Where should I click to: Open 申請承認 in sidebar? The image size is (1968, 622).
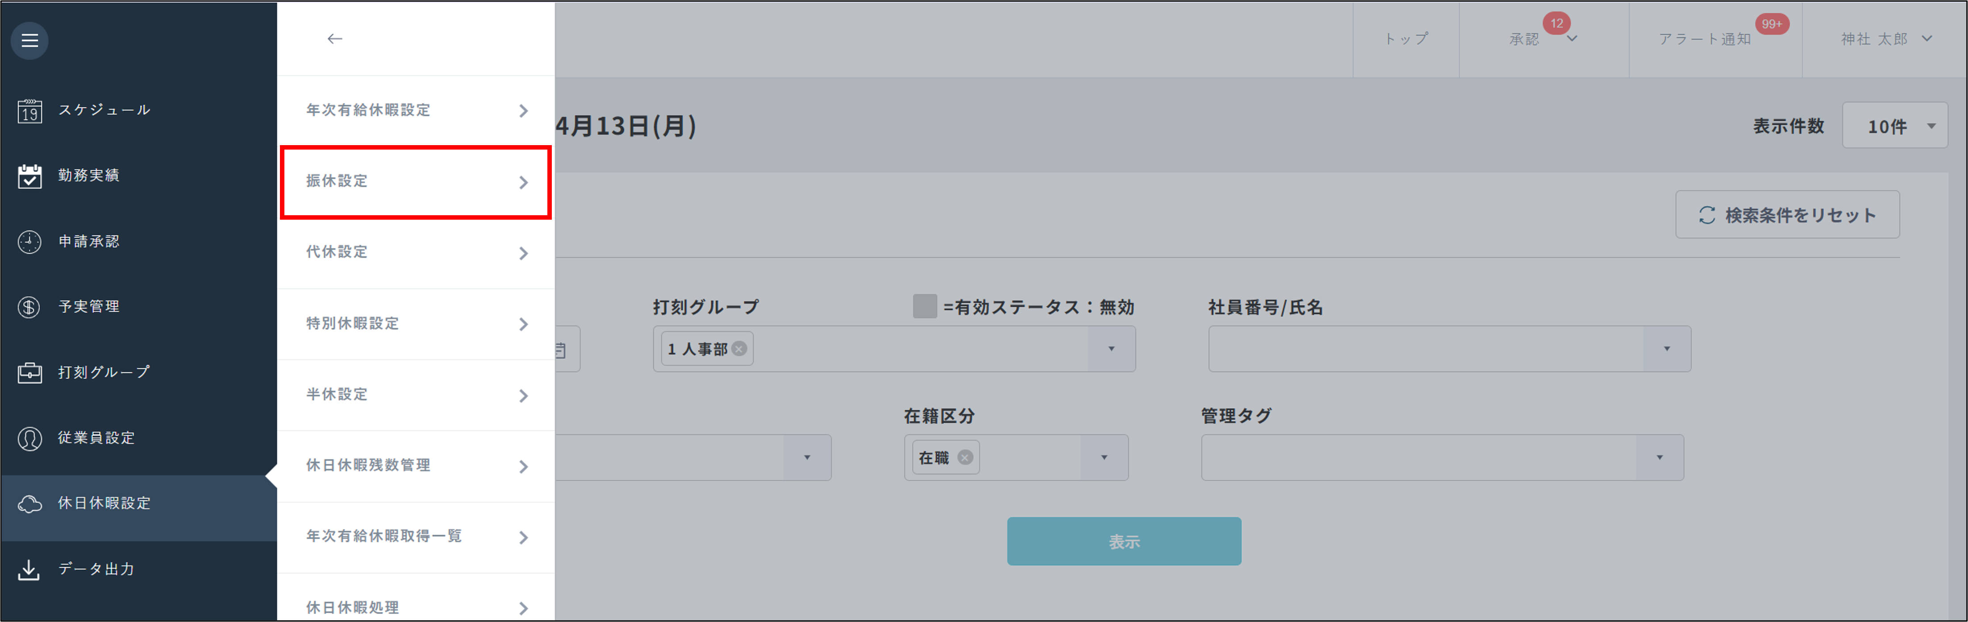[x=138, y=242]
